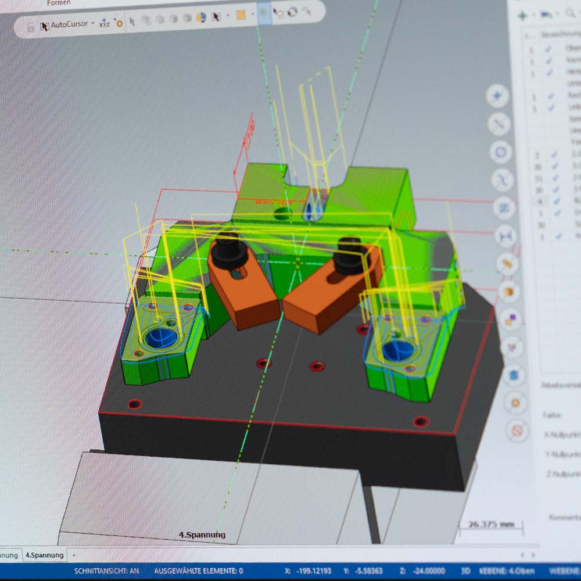Open the grid icon's dropdown arrow

[x=252, y=17]
